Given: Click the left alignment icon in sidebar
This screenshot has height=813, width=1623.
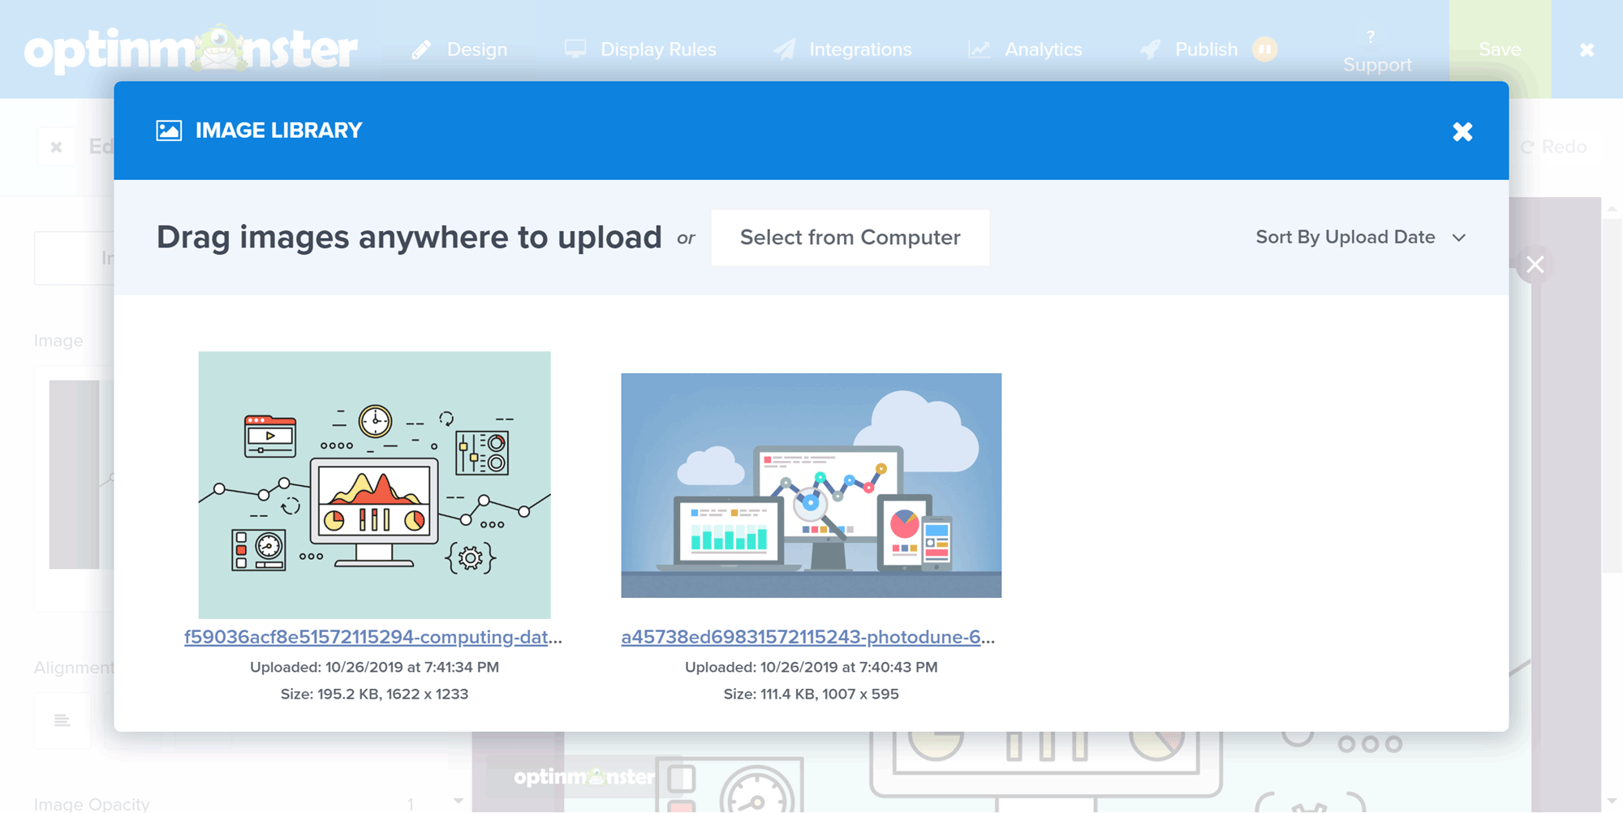Looking at the screenshot, I should point(62,721).
